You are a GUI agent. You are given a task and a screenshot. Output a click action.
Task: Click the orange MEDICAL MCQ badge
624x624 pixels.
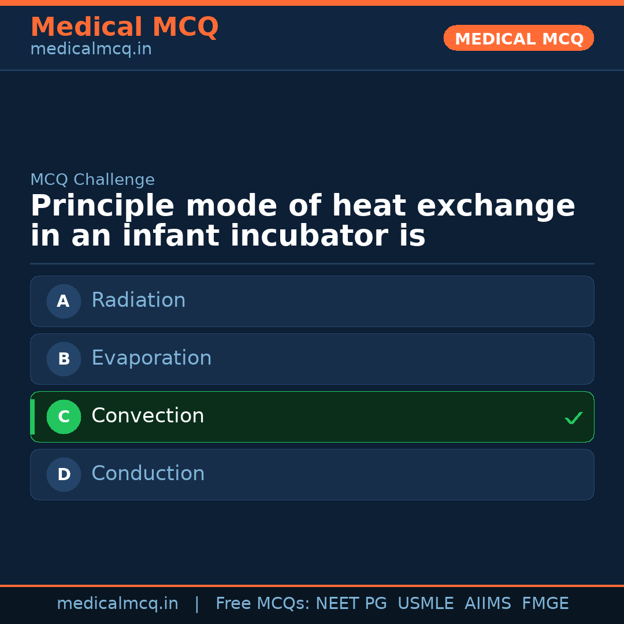(x=519, y=38)
